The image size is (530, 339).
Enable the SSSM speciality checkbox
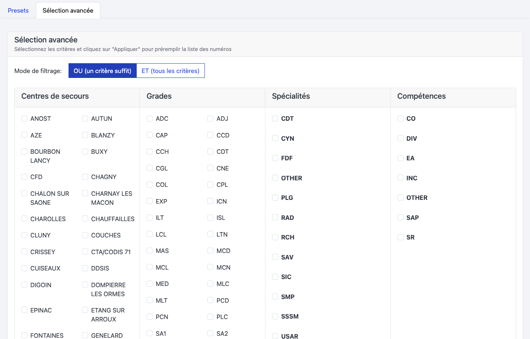[275, 317]
